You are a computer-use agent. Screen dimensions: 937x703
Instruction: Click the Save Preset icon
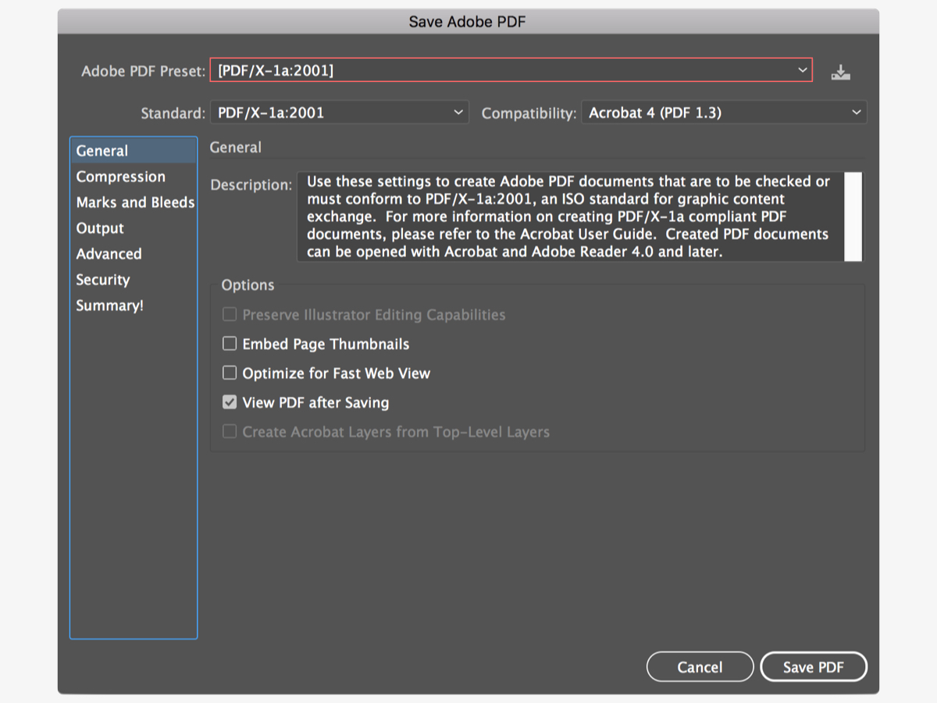[x=840, y=70]
